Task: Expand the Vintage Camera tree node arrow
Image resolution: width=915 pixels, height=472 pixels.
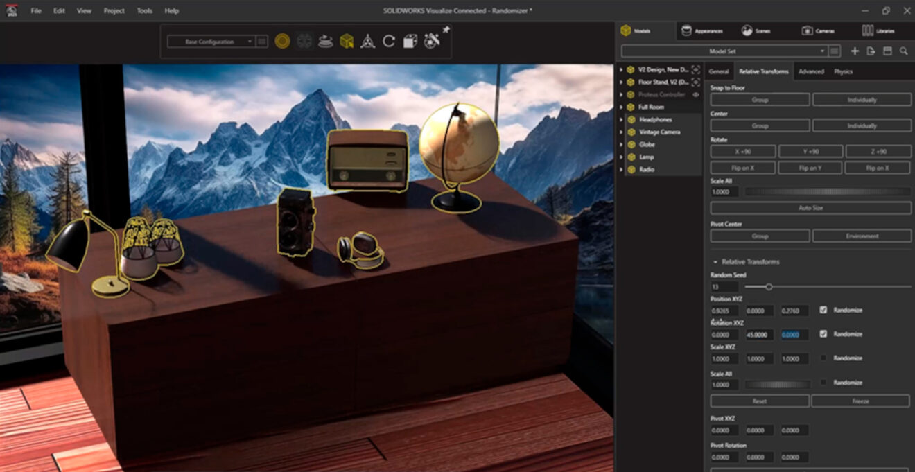Action: (620, 132)
